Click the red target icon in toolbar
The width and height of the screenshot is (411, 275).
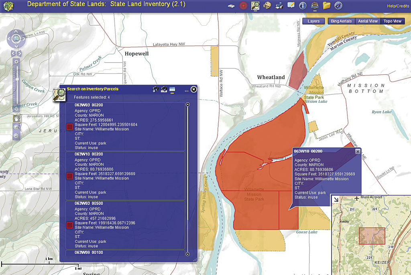[243, 6]
